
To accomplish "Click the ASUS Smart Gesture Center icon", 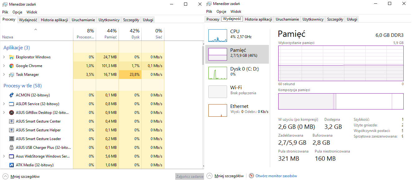I will coord(12,121).
